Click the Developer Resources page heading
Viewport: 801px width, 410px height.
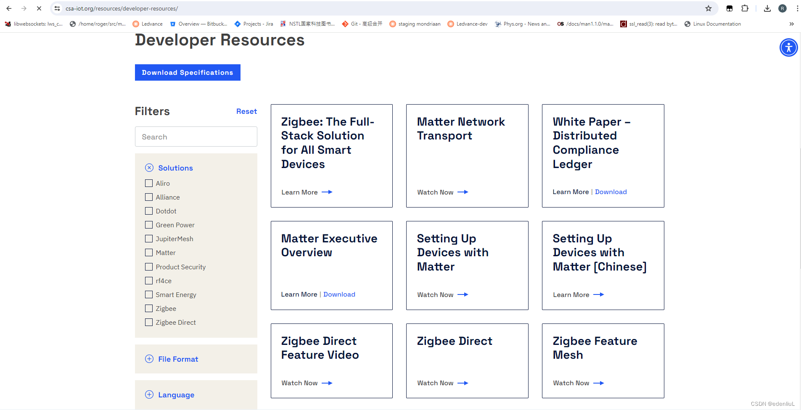pyautogui.click(x=219, y=40)
